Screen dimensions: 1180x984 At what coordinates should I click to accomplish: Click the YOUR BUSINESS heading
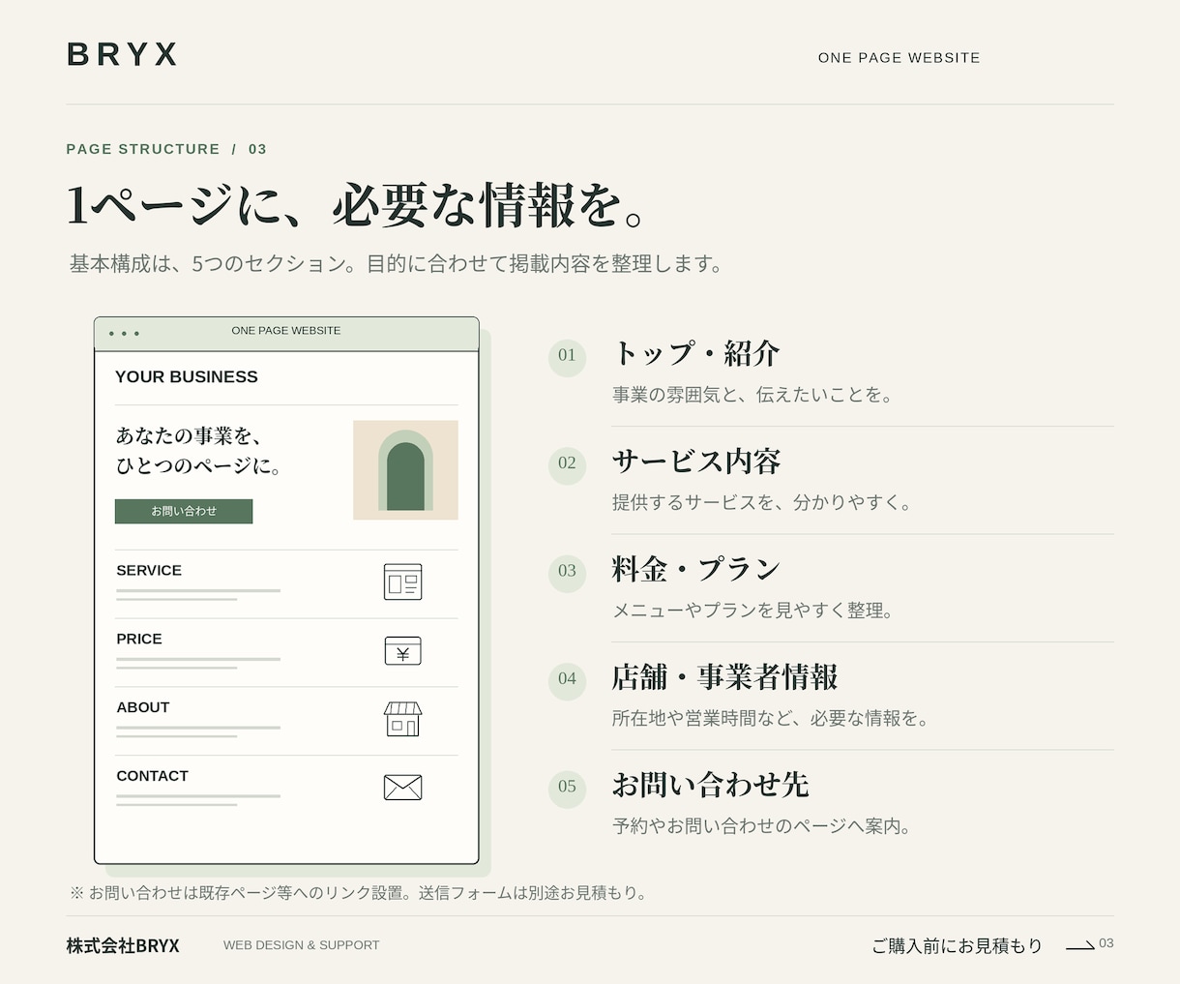pos(187,377)
